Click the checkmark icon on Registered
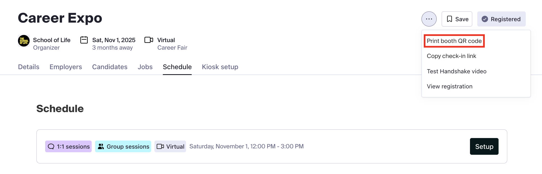542x174 pixels. pyautogui.click(x=485, y=19)
